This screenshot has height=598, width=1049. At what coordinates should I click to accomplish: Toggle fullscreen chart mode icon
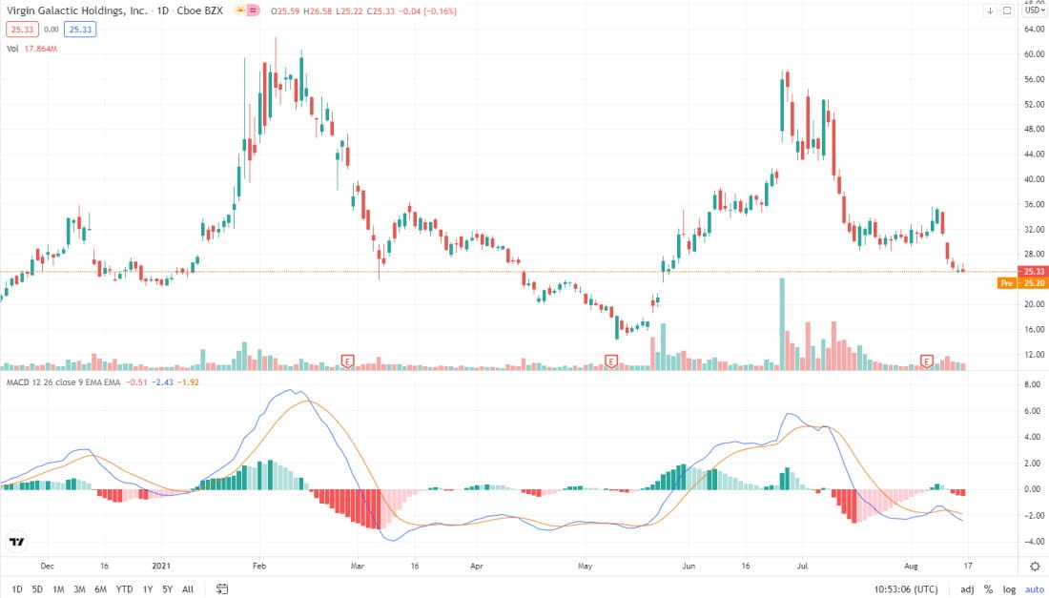point(1007,10)
